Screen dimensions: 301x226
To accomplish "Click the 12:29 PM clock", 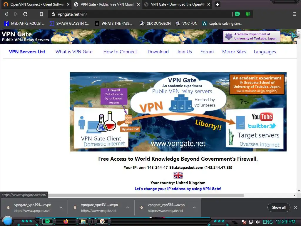I will point(285,222).
